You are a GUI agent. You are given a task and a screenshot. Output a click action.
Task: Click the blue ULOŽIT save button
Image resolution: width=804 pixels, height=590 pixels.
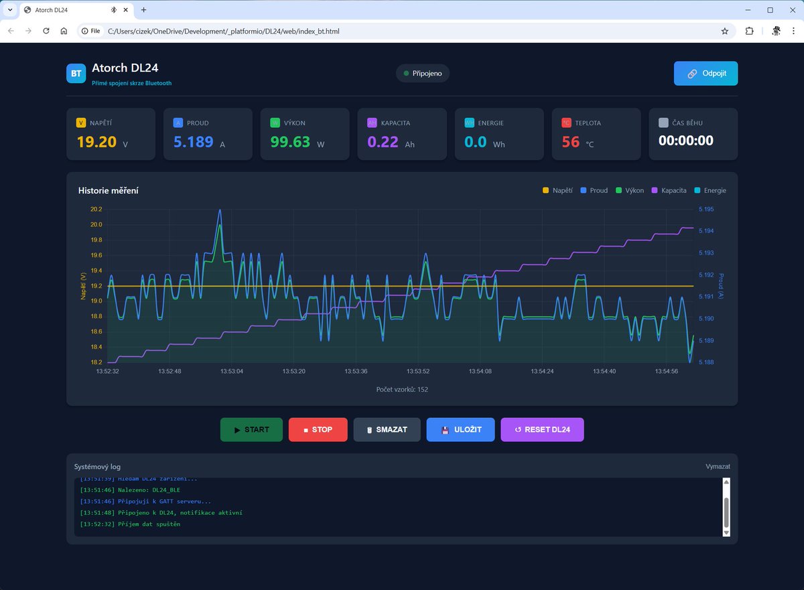(460, 429)
